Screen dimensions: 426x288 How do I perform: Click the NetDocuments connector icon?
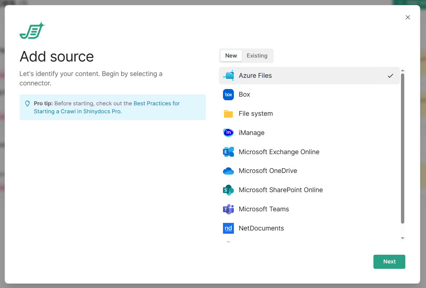click(x=228, y=228)
